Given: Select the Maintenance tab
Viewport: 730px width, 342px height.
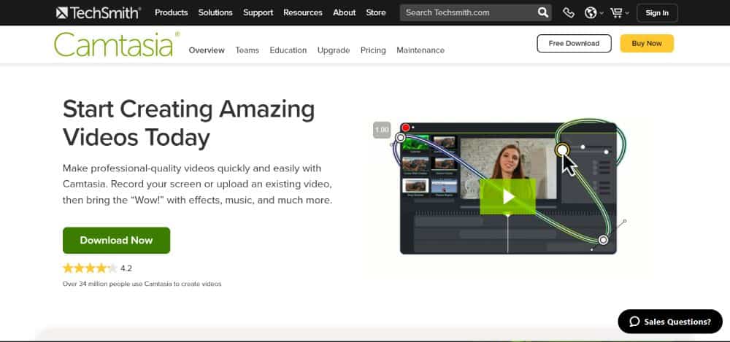Looking at the screenshot, I should pyautogui.click(x=420, y=50).
